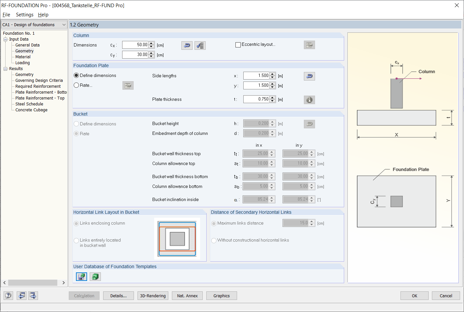Open the 3D-Rendering view
This screenshot has height=312, width=464.
(153, 296)
